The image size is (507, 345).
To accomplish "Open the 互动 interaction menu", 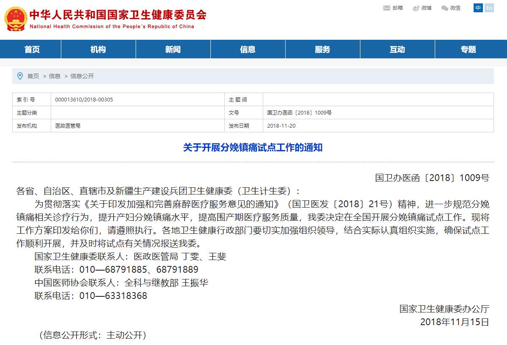I will point(398,49).
